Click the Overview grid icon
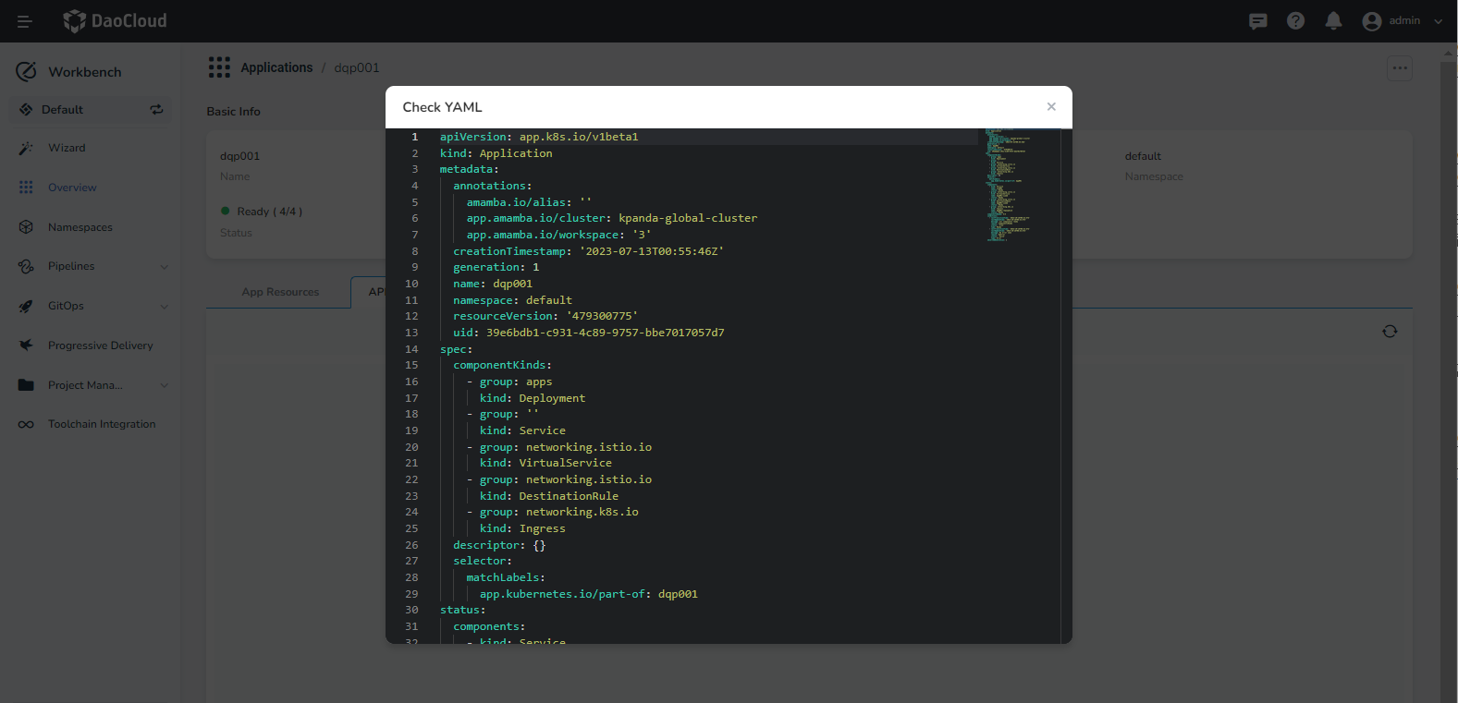 (x=26, y=188)
